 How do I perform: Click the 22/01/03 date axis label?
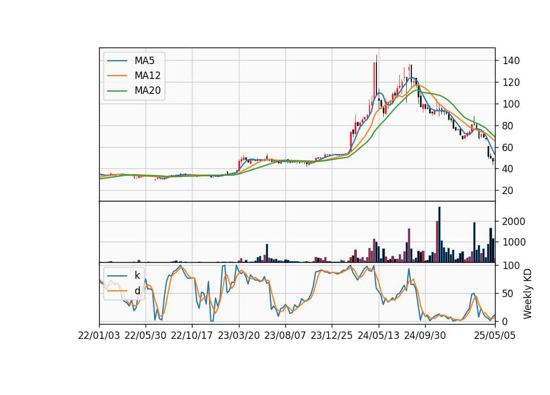99,335
